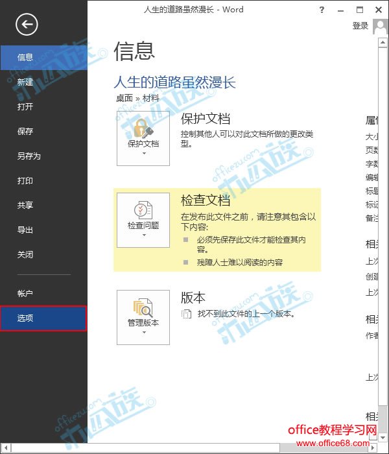389x454 pixels.
Task: Click the document title 人生的道路虽然漫长
Action: pos(175,82)
